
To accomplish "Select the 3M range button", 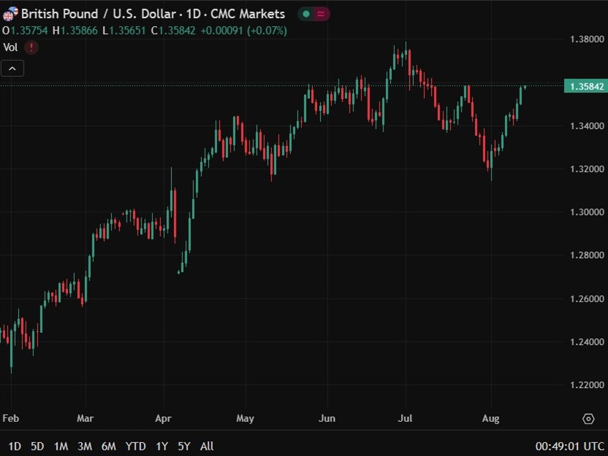I will pyautogui.click(x=85, y=447).
